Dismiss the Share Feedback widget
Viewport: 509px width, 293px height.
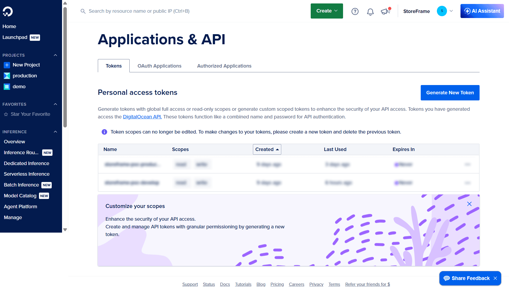pyautogui.click(x=495, y=278)
